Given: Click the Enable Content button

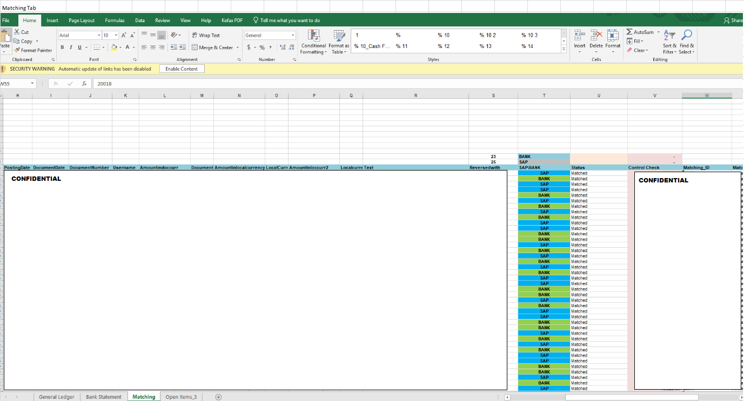Looking at the screenshot, I should (182, 69).
